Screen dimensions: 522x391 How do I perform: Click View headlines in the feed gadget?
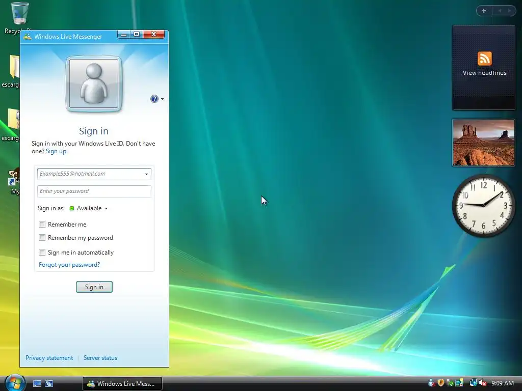[484, 73]
